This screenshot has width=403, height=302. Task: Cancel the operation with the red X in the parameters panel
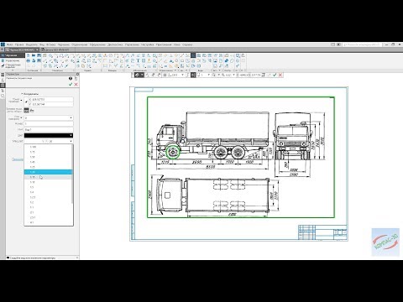pos(76,84)
